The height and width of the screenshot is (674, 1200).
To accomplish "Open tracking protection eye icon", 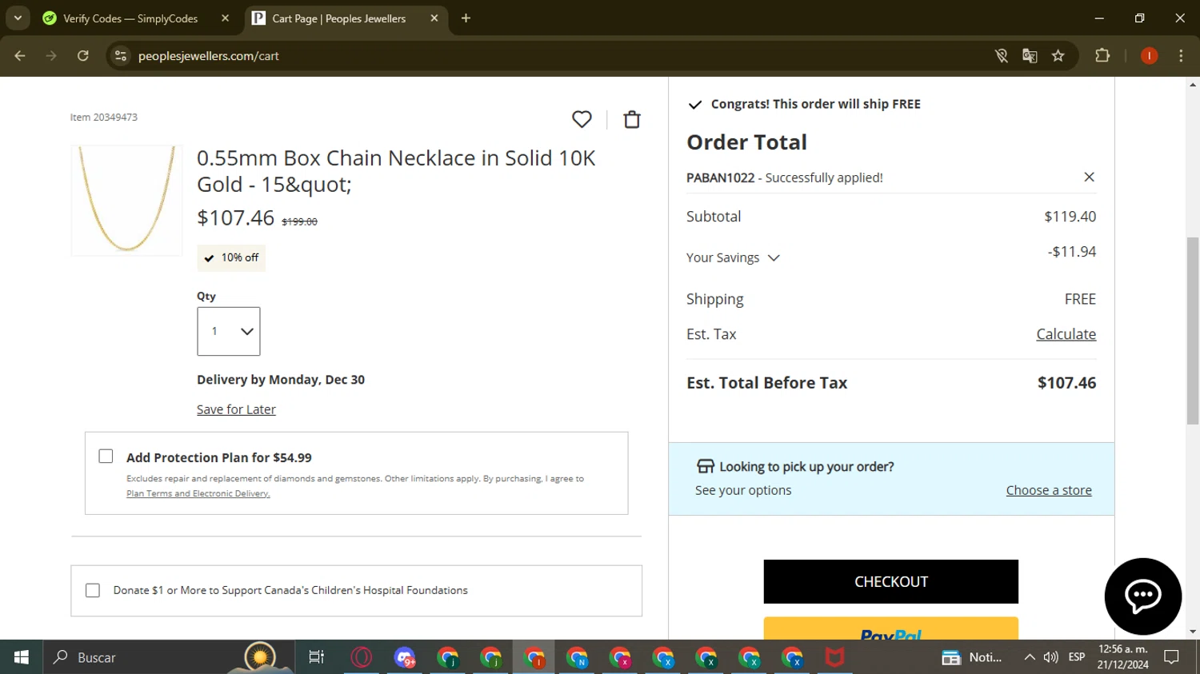I will tap(1001, 55).
